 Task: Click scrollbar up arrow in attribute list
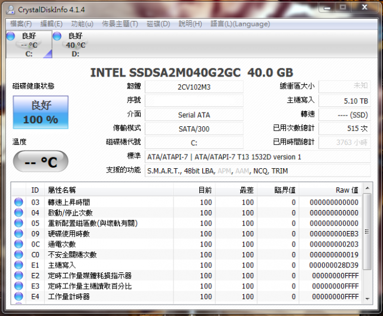[x=367, y=188]
